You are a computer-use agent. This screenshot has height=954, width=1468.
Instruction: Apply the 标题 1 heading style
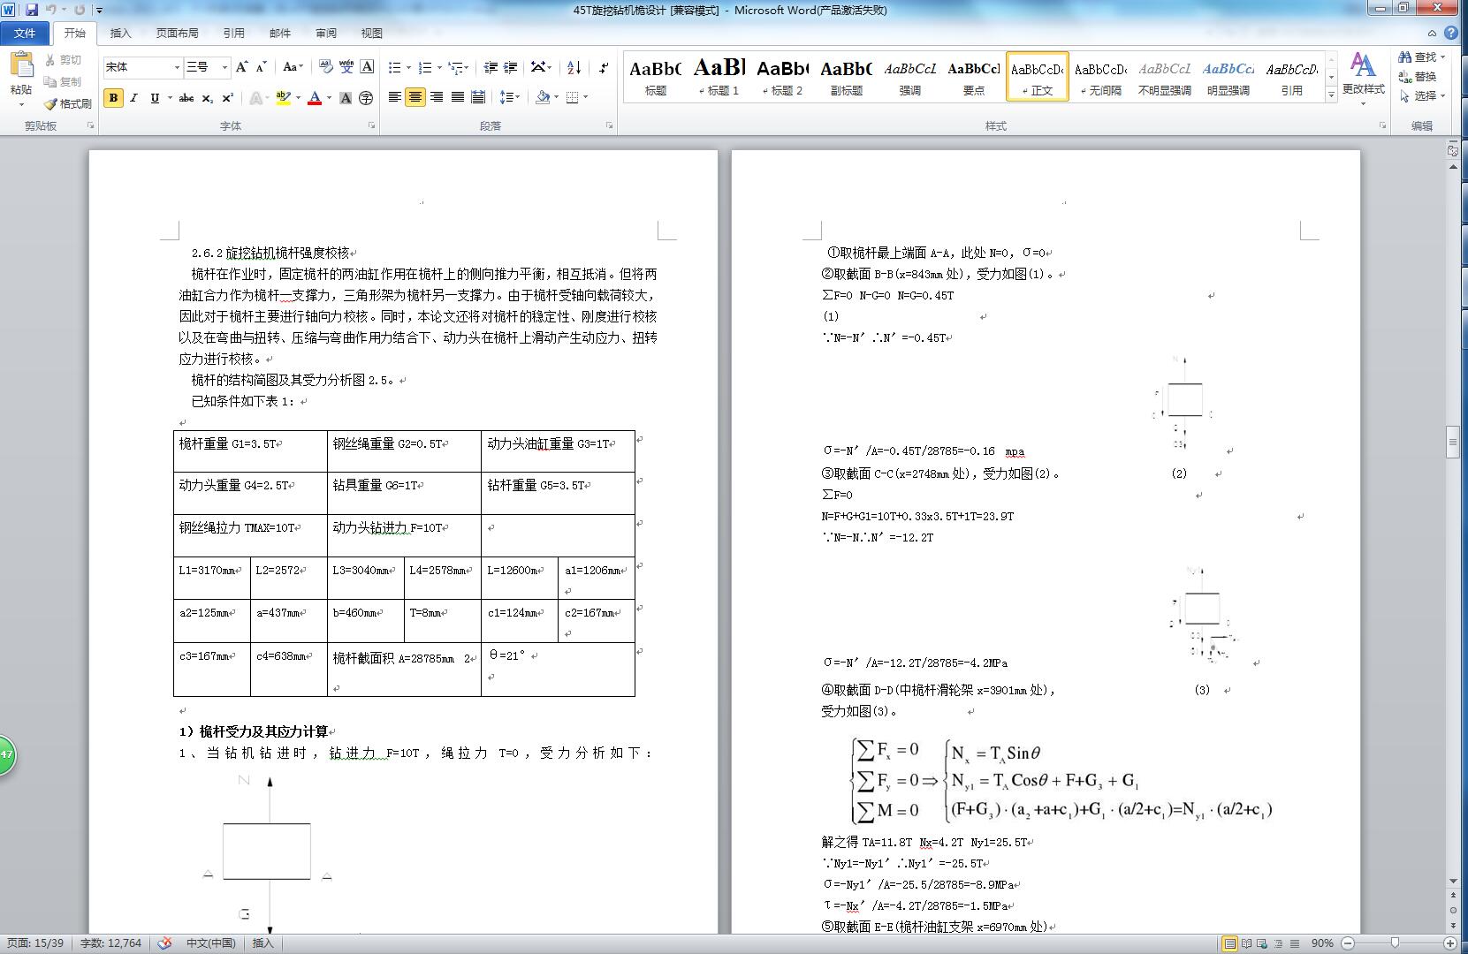(719, 77)
